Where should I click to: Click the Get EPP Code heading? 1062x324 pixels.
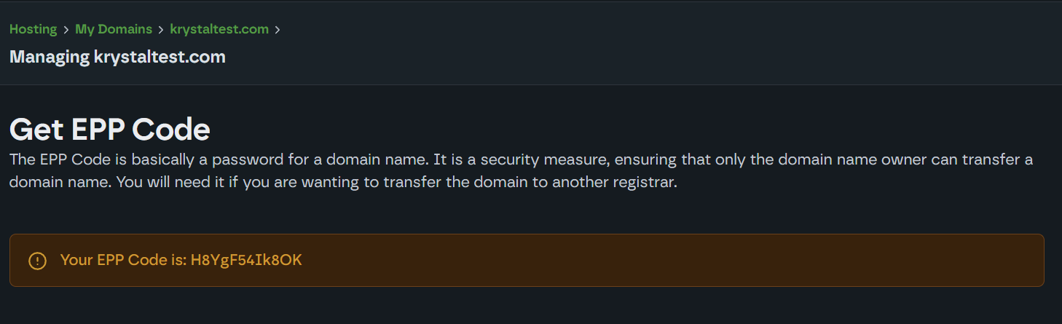point(109,130)
